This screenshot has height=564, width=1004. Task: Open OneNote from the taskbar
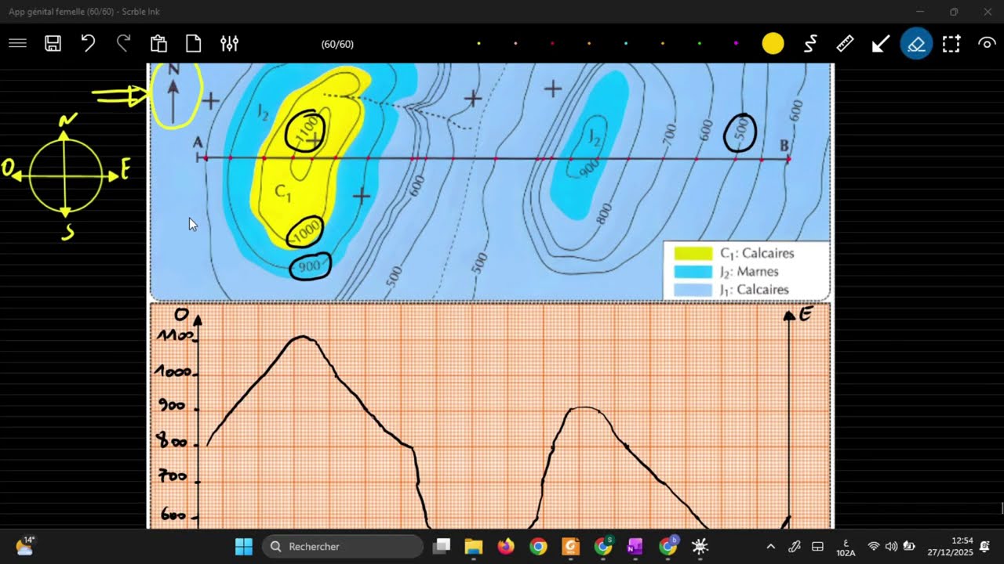pyautogui.click(x=635, y=546)
